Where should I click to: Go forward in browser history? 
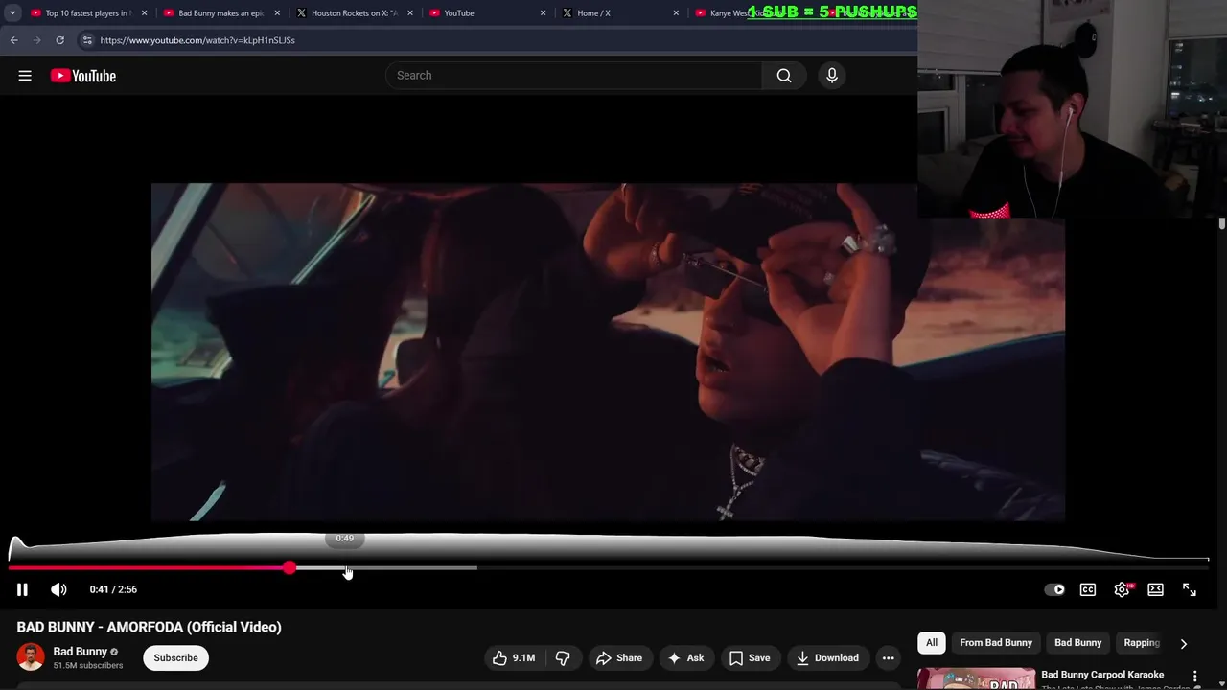pyautogui.click(x=37, y=40)
